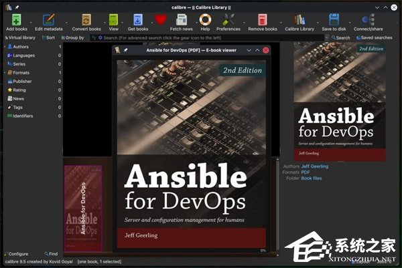Click the Remove books icon
The image size is (402, 268).
coord(263,20)
